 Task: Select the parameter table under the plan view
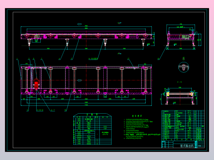[92, 129]
